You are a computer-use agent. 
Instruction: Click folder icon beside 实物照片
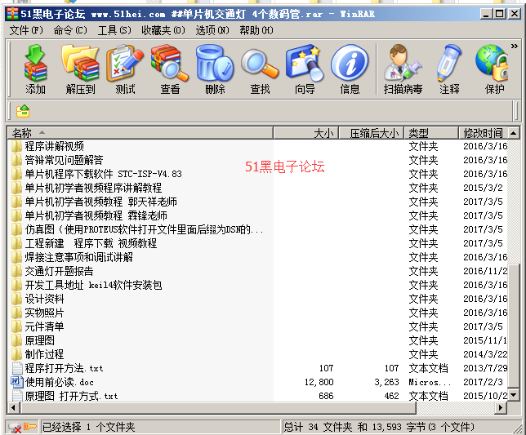click(x=16, y=313)
